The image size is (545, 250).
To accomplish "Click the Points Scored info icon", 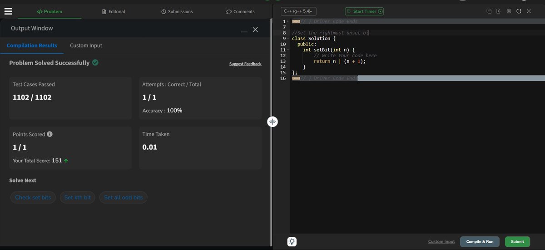I will coord(50,134).
